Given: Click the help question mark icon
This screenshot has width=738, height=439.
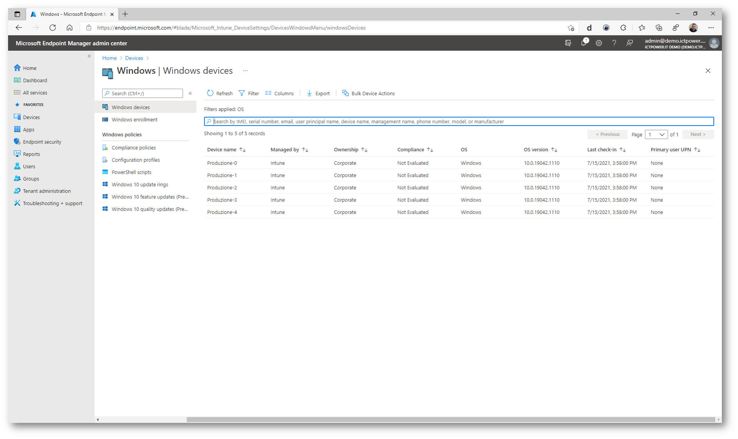Looking at the screenshot, I should 614,43.
